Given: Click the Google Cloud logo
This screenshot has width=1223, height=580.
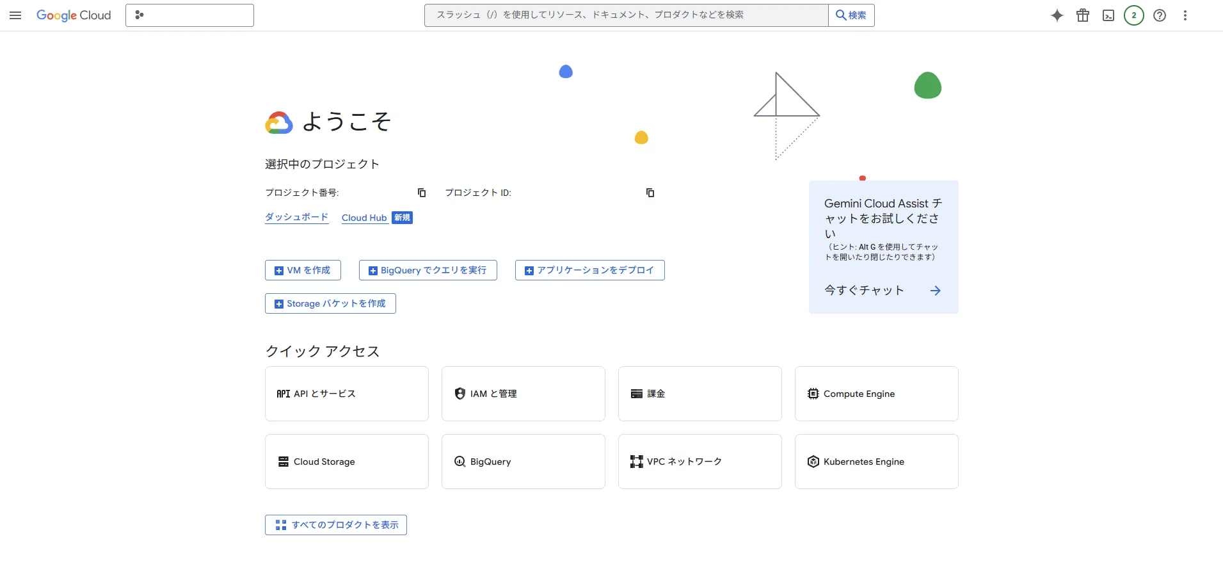Looking at the screenshot, I should 74,15.
